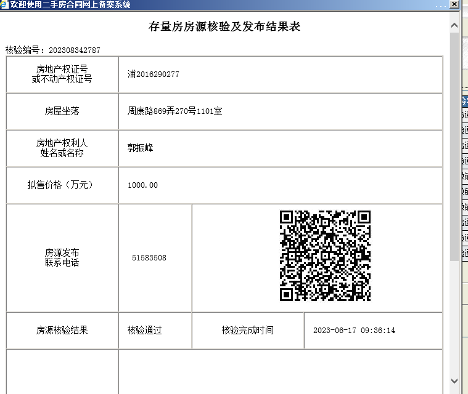Click scrollbar up arrow

tap(454, 26)
